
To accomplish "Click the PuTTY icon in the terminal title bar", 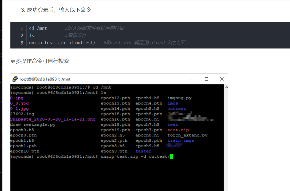I will click(x=15, y=79).
